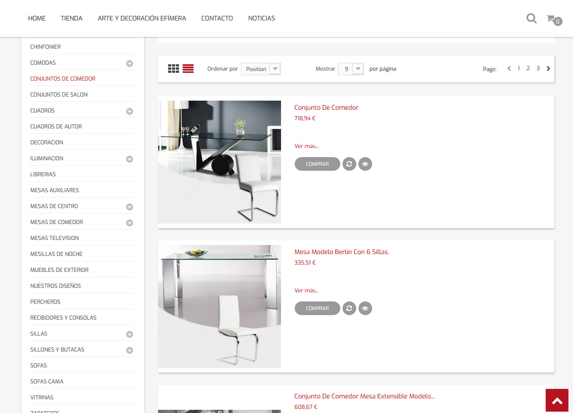Expand the SILLONES Y BUTACAS category

click(x=130, y=350)
